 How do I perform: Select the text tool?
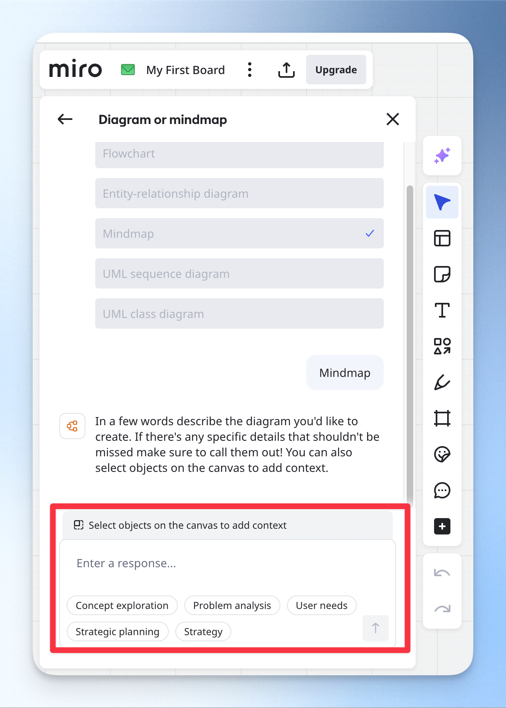pyautogui.click(x=442, y=310)
